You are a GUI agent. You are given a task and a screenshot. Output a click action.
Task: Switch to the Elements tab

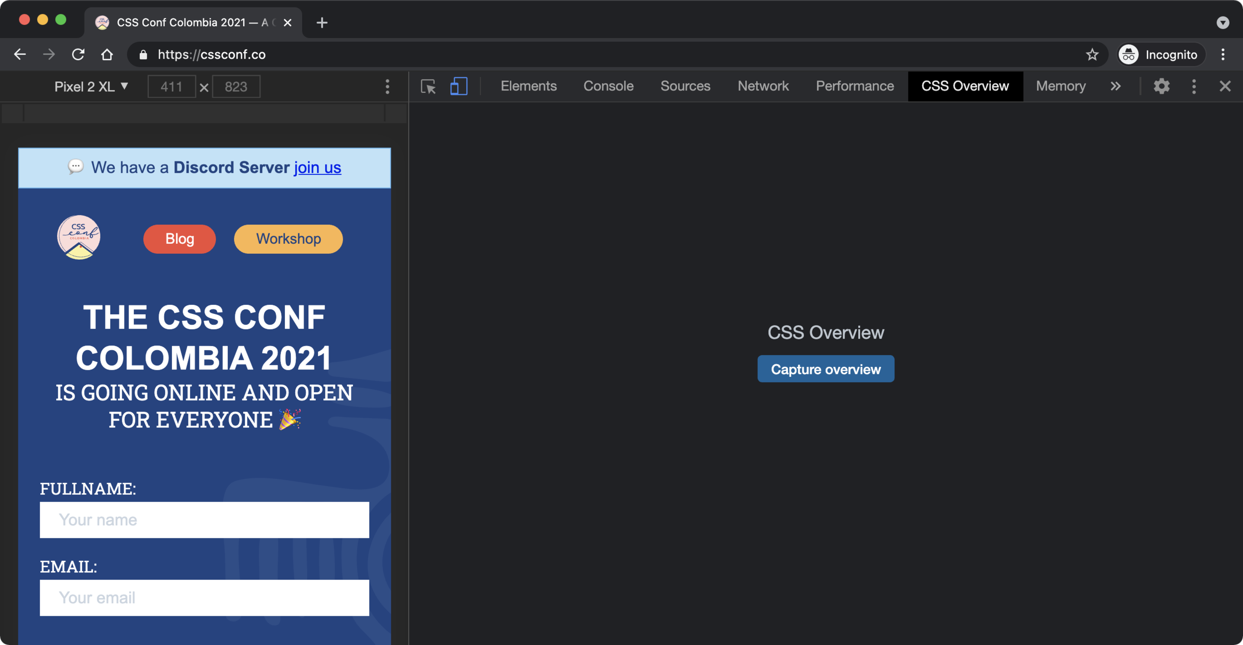coord(529,86)
